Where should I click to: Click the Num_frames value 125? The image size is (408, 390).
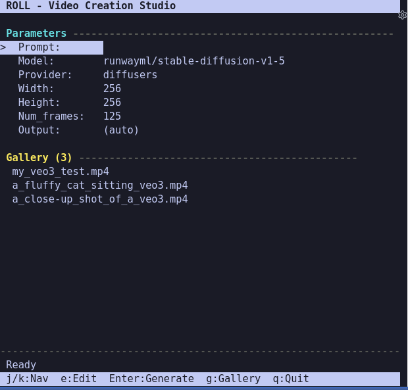[112, 116]
